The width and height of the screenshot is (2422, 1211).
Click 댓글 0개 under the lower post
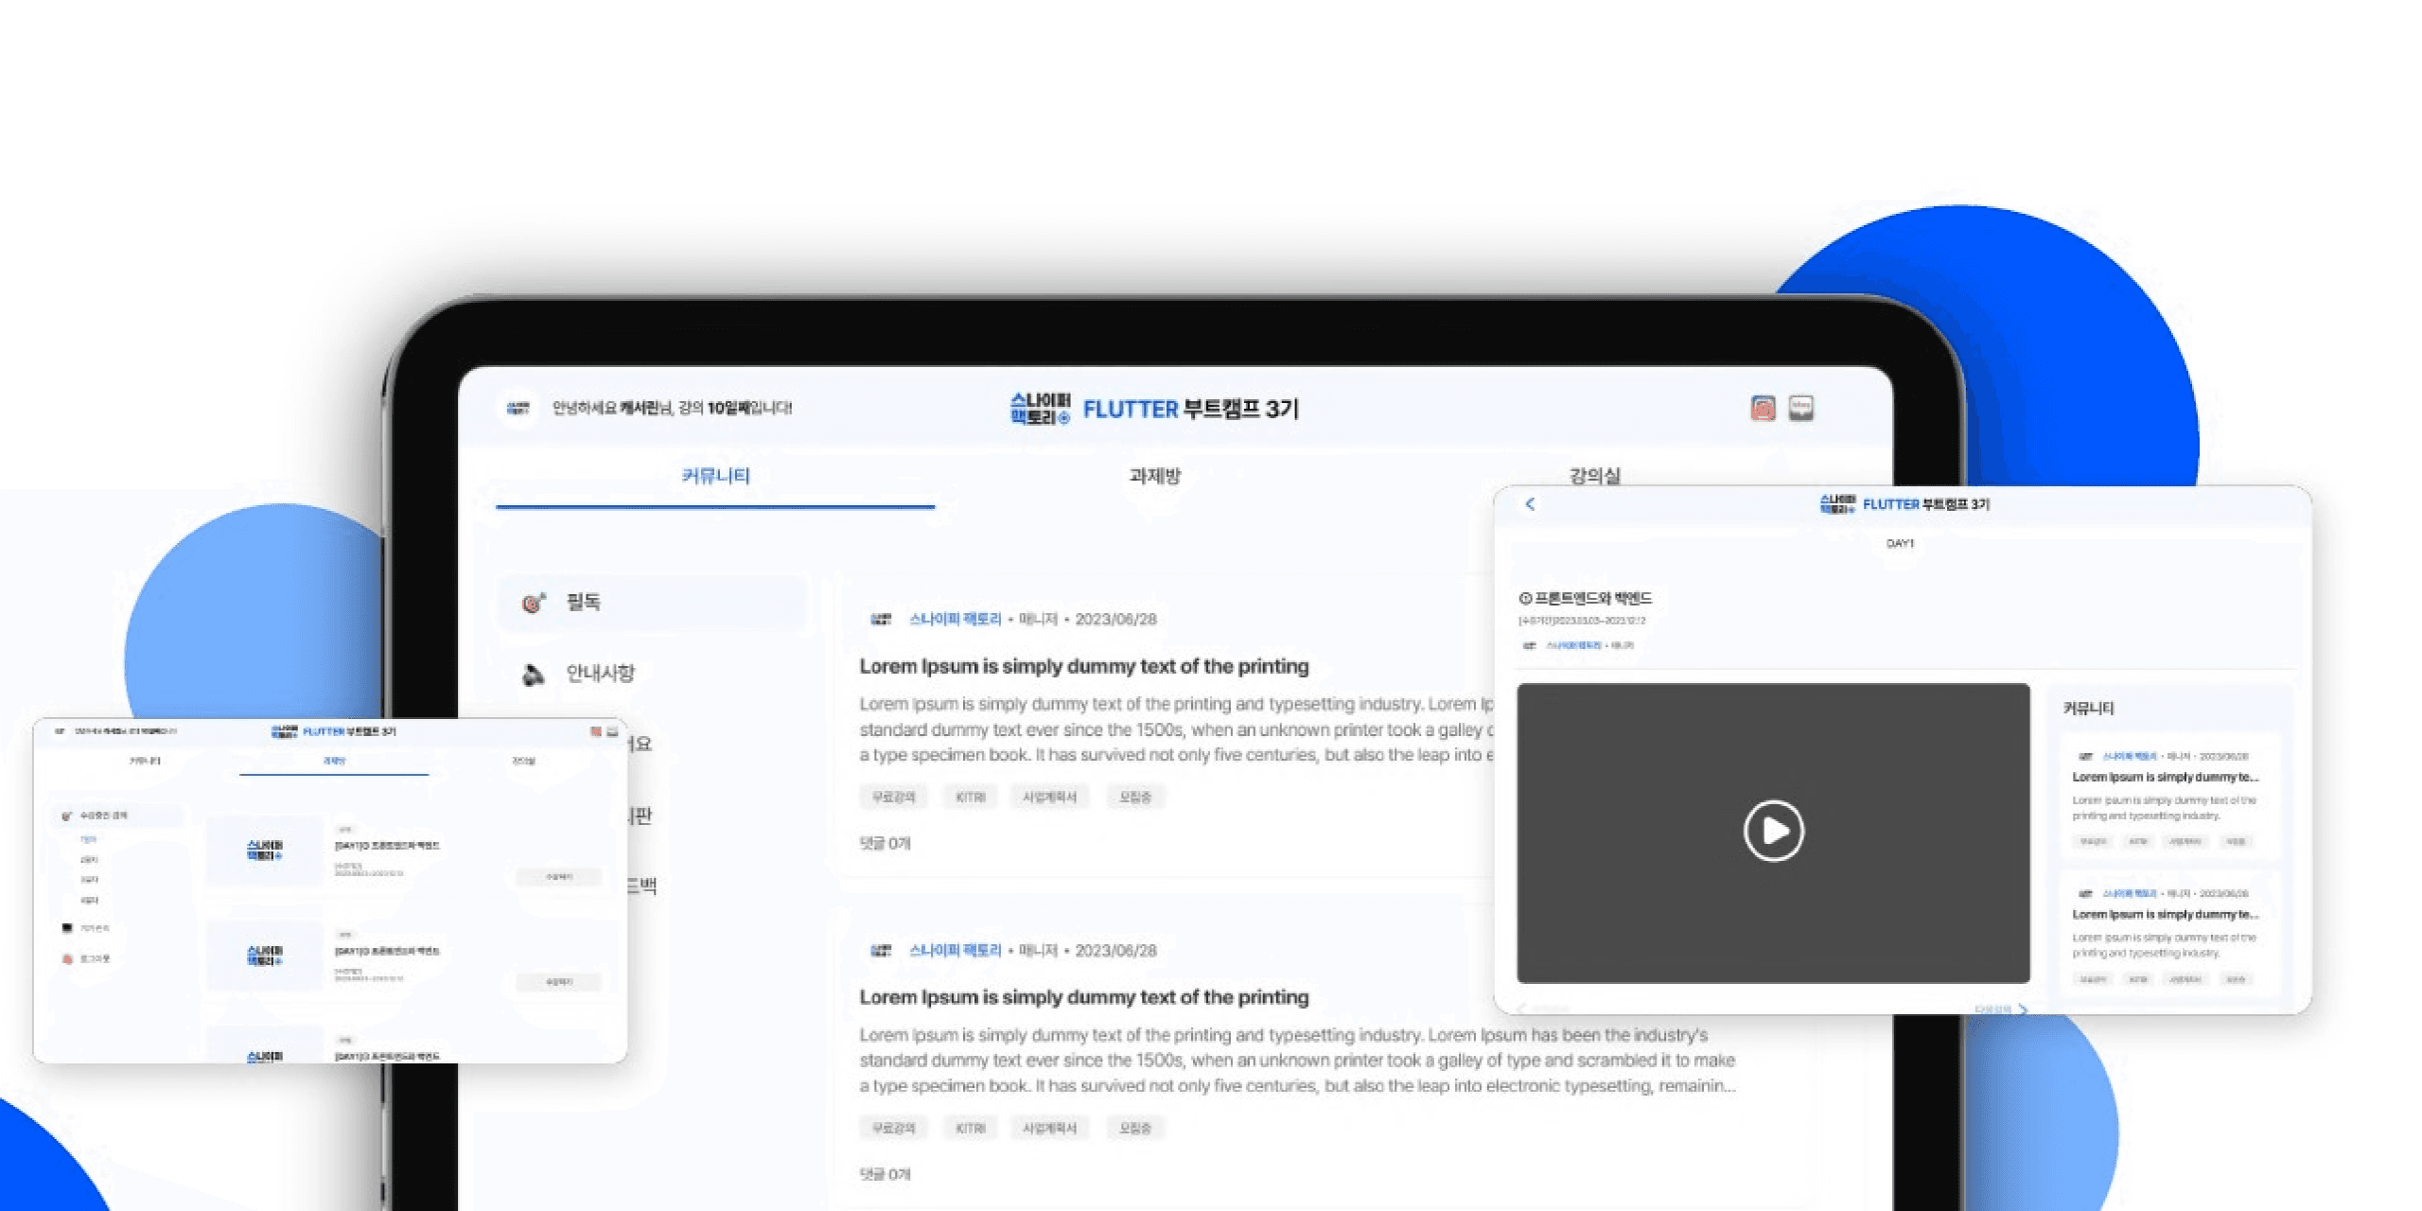pos(885,1174)
